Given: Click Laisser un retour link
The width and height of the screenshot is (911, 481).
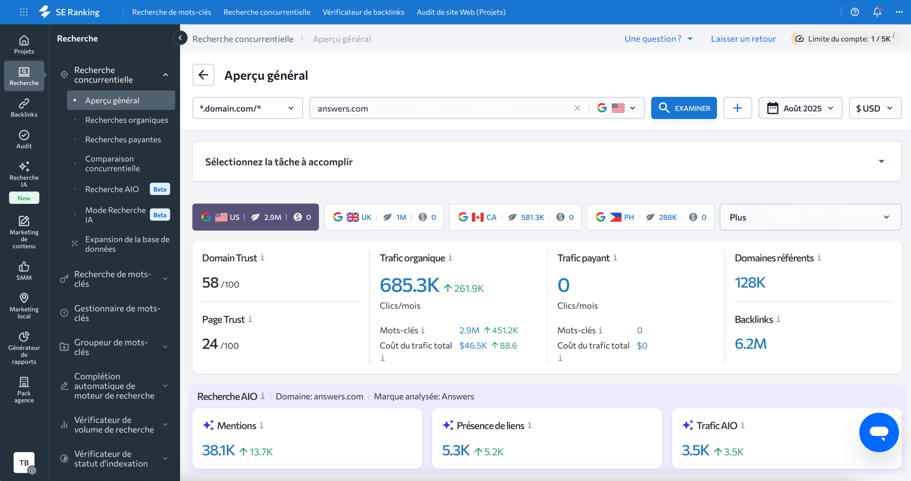Looking at the screenshot, I should click(x=743, y=39).
